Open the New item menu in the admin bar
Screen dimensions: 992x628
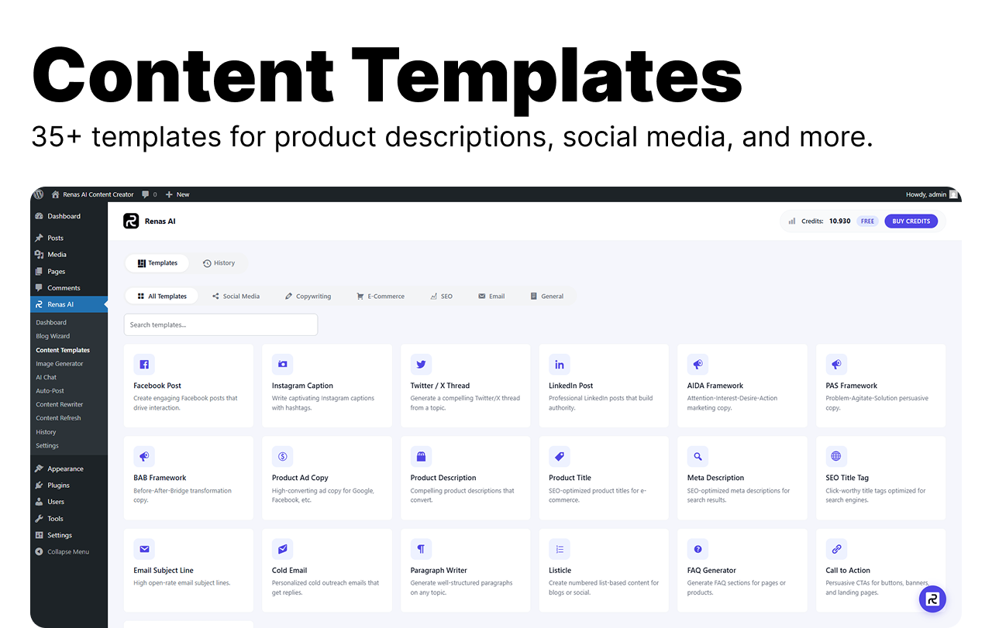coord(177,194)
